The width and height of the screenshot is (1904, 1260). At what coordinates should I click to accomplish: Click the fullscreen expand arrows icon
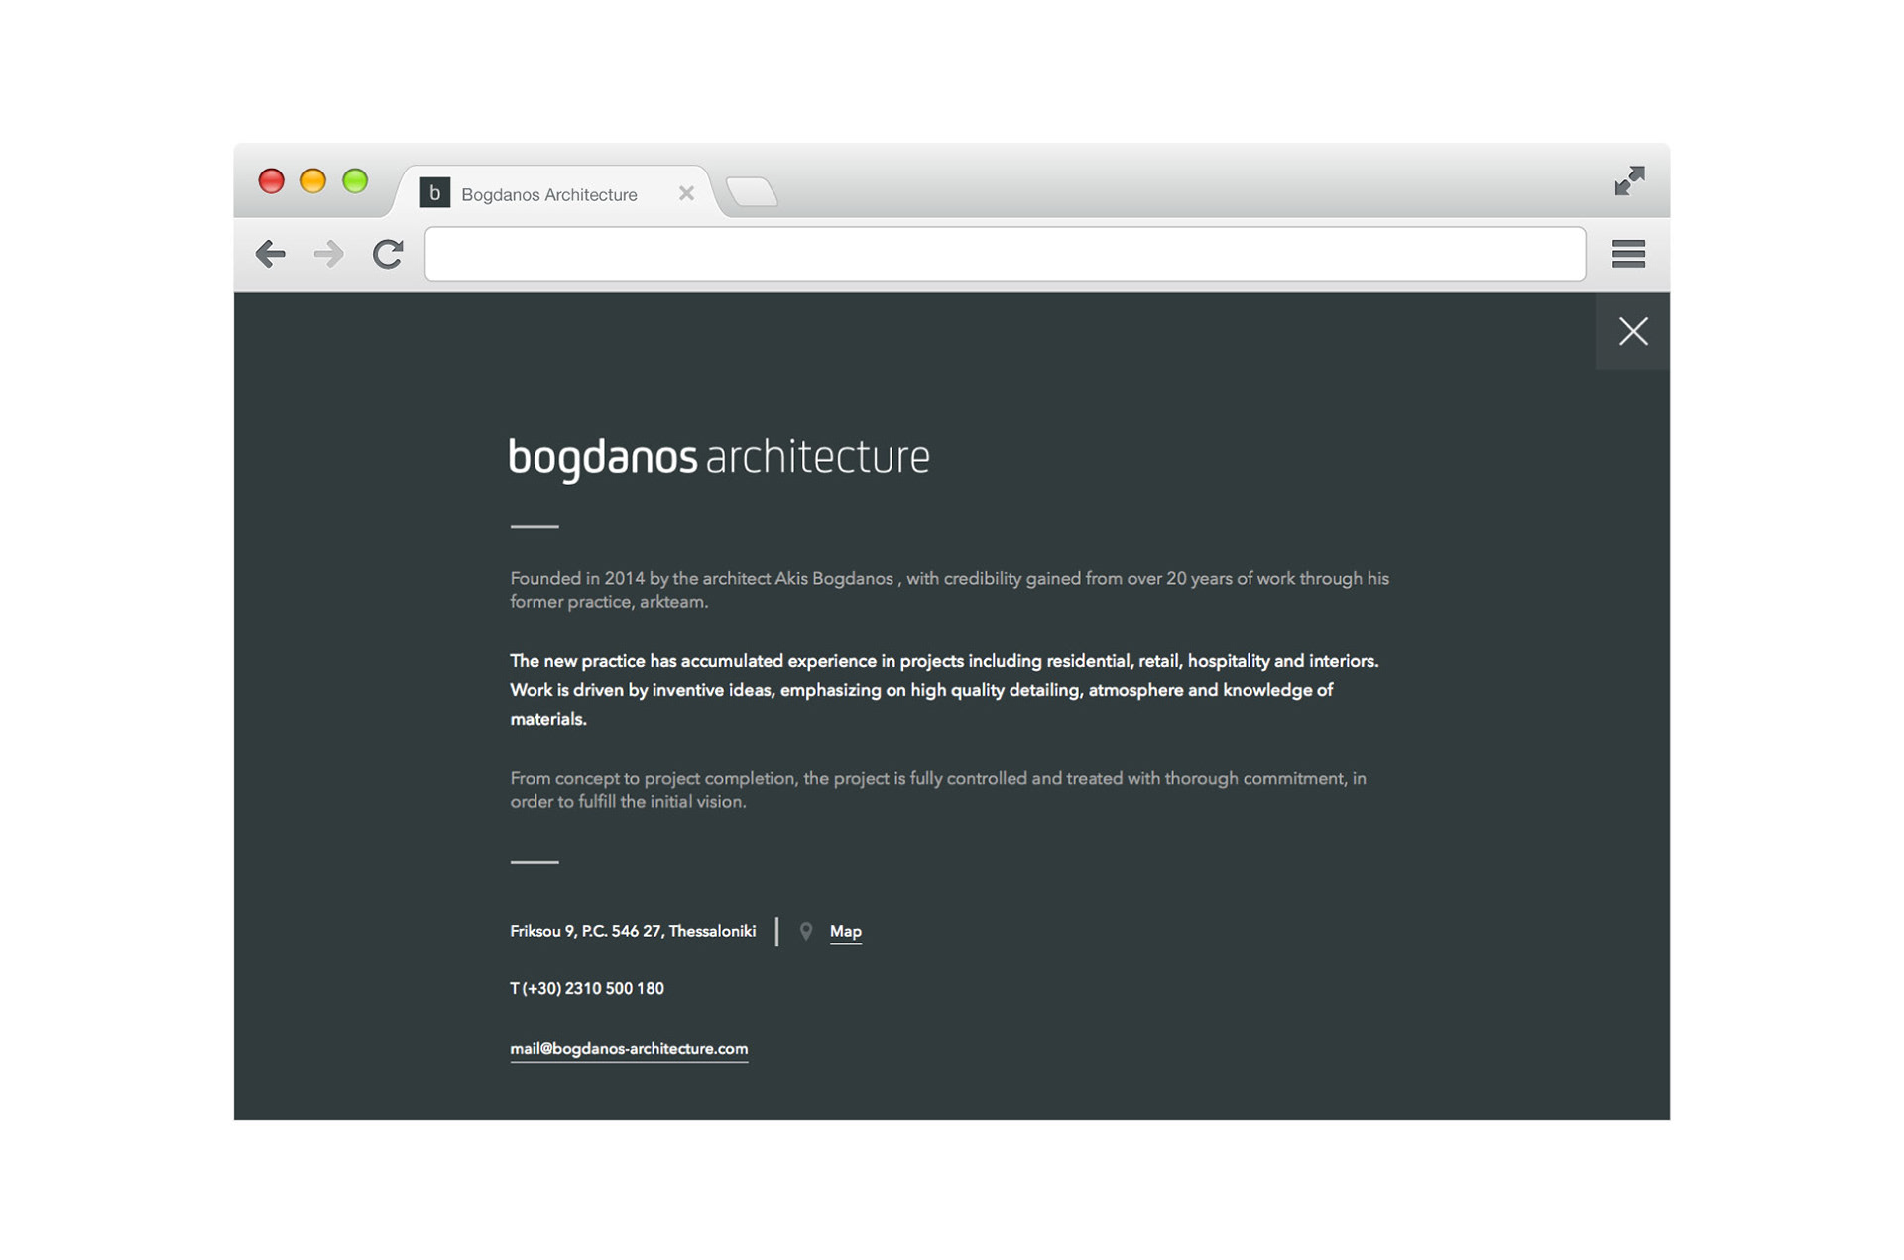[x=1629, y=180]
